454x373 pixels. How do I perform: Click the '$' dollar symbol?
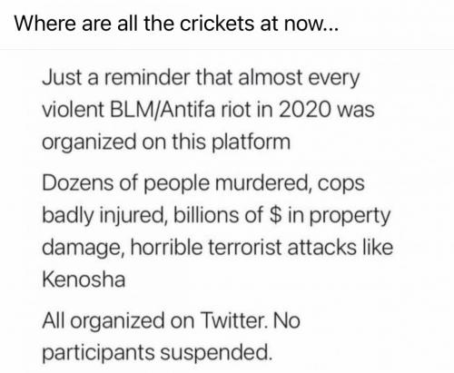point(275,215)
